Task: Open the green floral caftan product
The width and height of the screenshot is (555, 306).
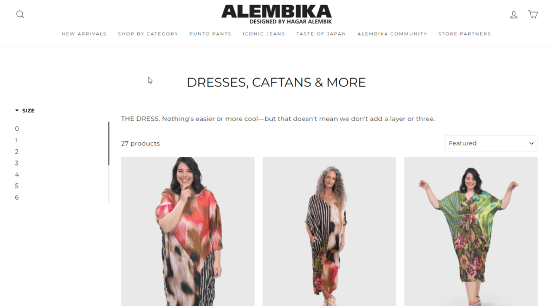Action: tap(471, 231)
